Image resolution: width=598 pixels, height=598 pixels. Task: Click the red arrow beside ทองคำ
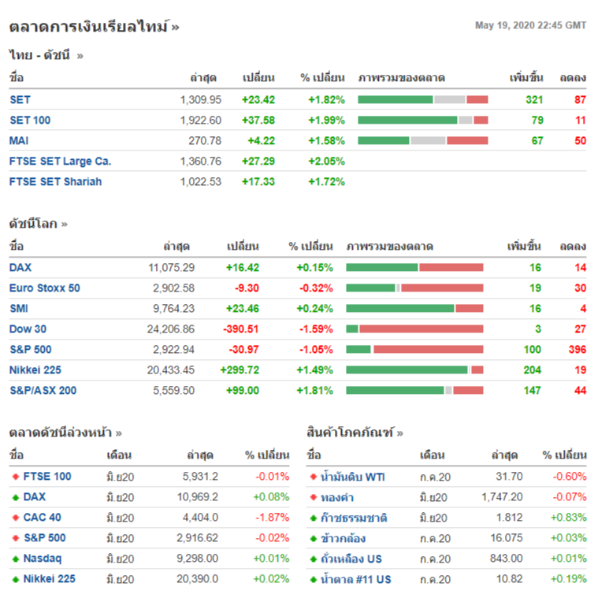pyautogui.click(x=313, y=497)
